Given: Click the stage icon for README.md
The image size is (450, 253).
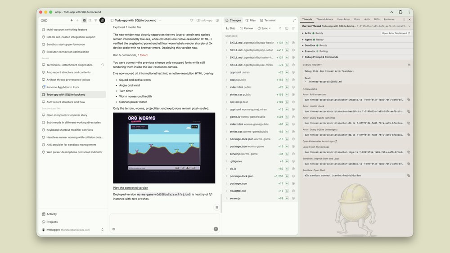Looking at the screenshot, I should tap(293, 191).
